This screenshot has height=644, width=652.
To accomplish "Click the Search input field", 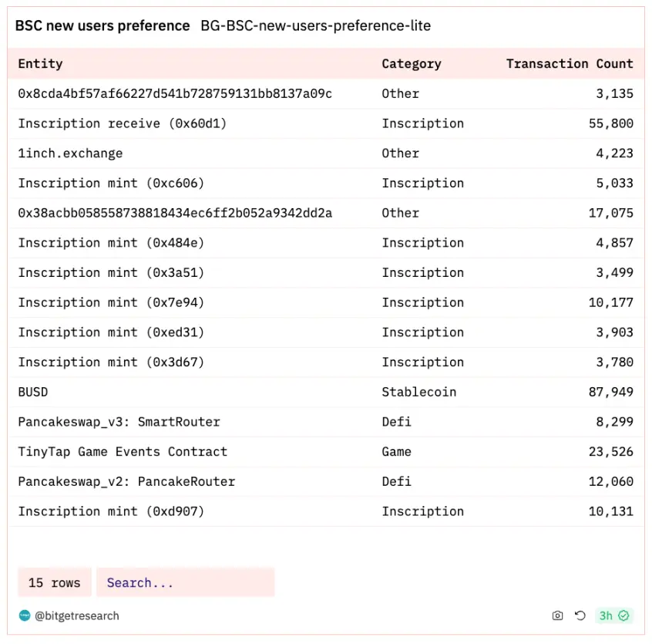I will pyautogui.click(x=185, y=582).
